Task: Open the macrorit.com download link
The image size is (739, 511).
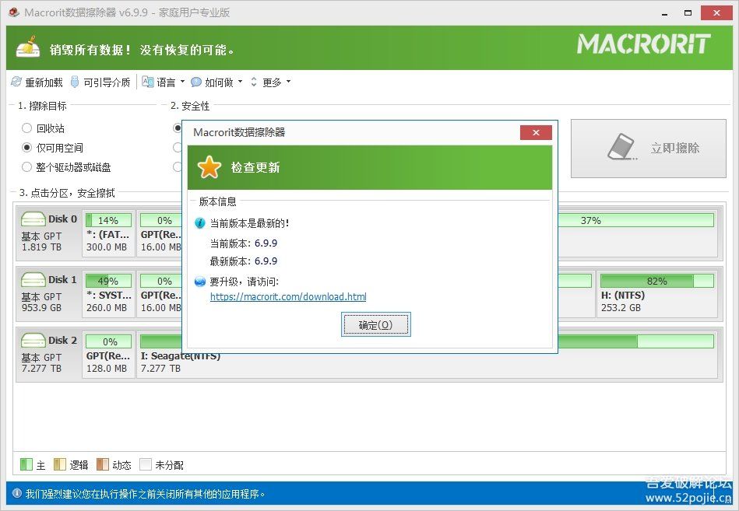Action: click(x=288, y=296)
